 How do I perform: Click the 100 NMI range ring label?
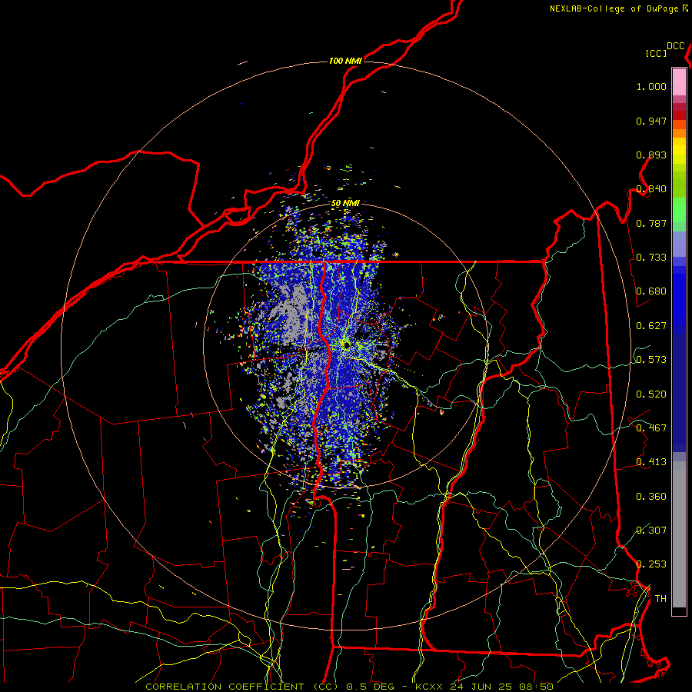pos(345,61)
